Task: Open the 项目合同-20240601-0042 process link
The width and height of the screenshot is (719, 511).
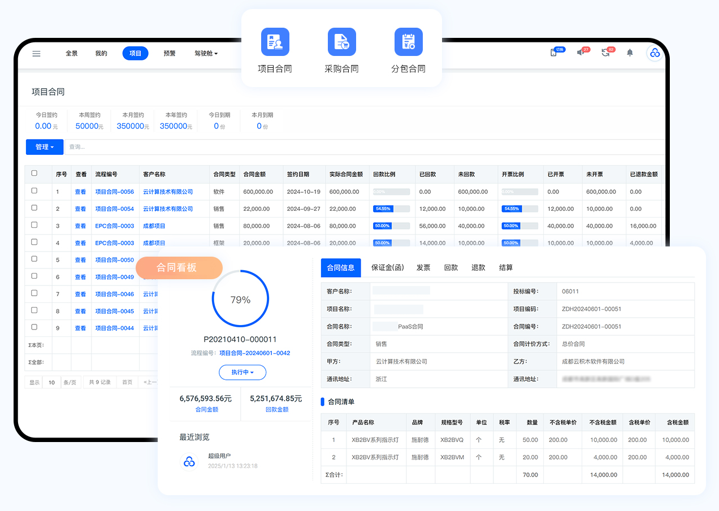Action: click(x=255, y=353)
